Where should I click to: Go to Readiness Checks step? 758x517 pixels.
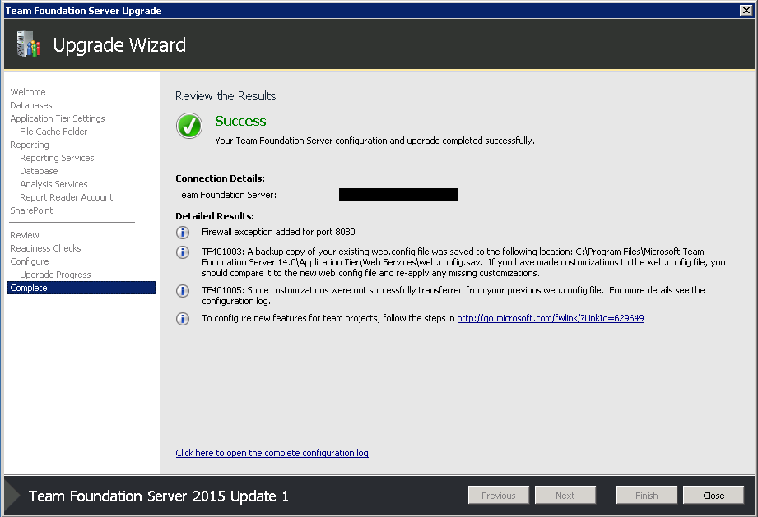[x=45, y=248]
